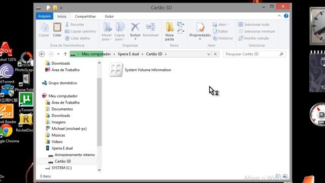Open Quick Access toolbar customize dropdown
The width and height of the screenshot is (325, 183).
click(x=61, y=8)
